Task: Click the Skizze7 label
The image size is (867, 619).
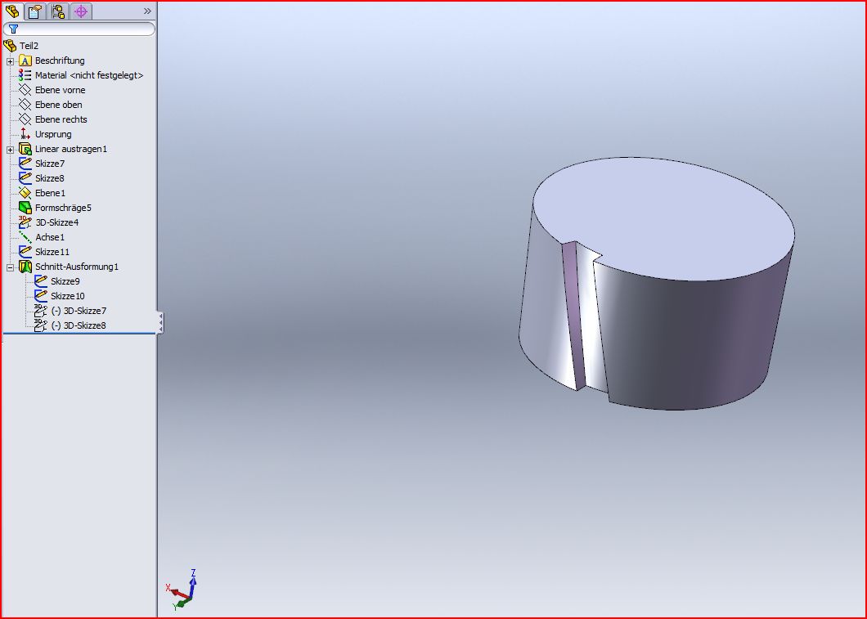Action: tap(50, 164)
